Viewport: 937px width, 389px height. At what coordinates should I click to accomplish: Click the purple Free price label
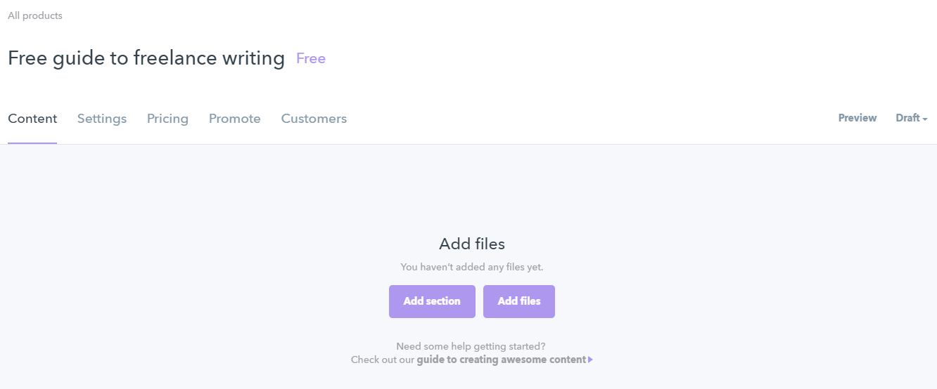pos(311,58)
